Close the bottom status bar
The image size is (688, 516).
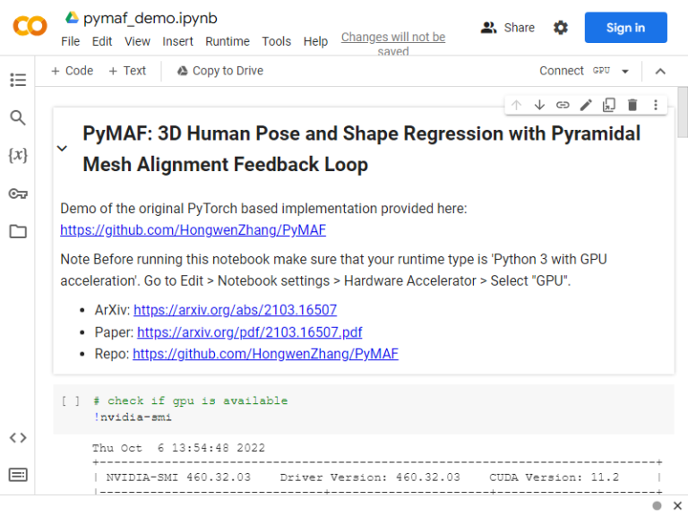pos(677,506)
